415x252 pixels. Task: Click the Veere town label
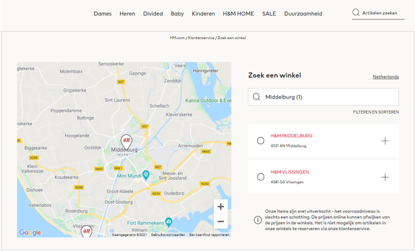click(180, 66)
